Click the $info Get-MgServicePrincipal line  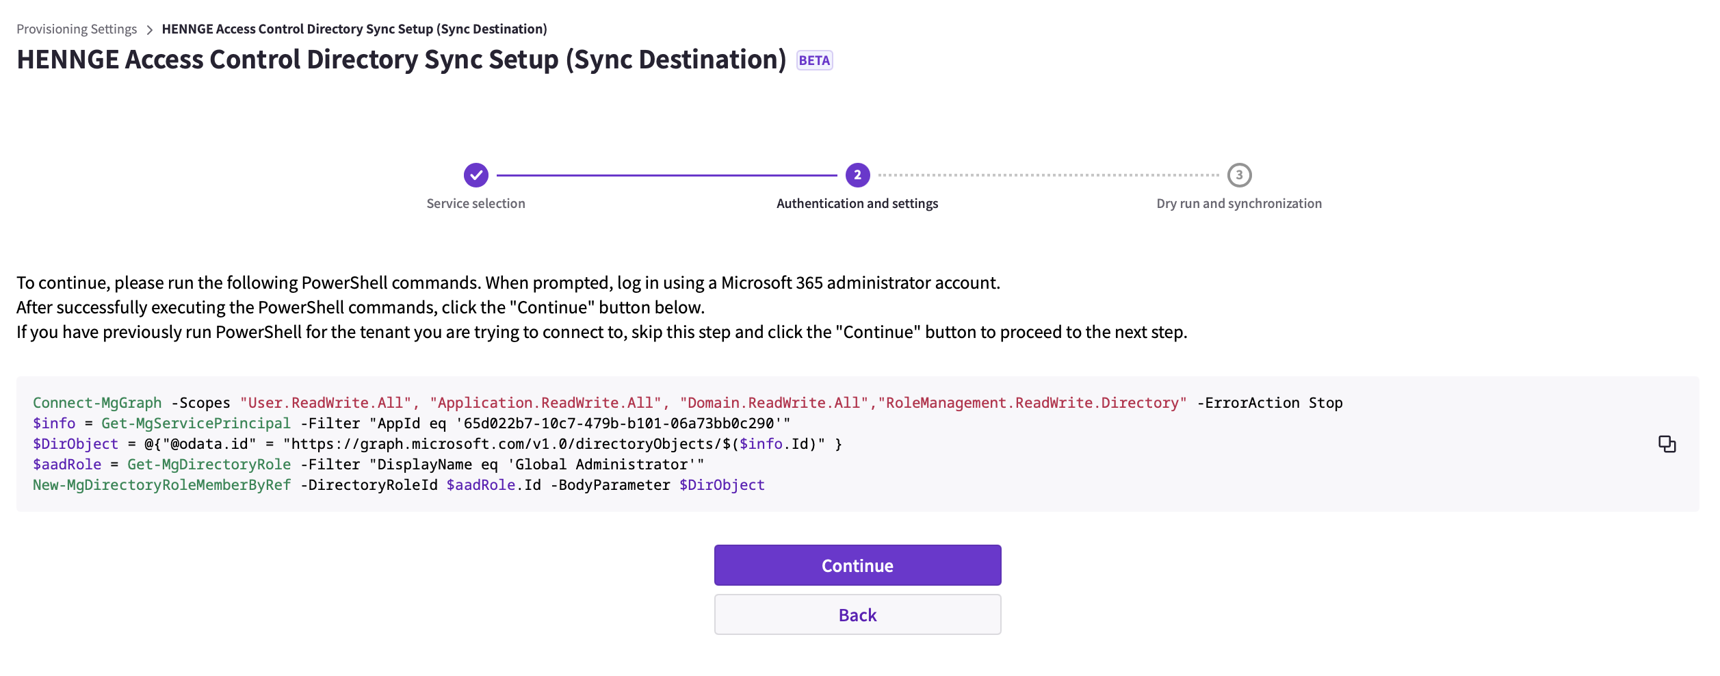coord(411,424)
